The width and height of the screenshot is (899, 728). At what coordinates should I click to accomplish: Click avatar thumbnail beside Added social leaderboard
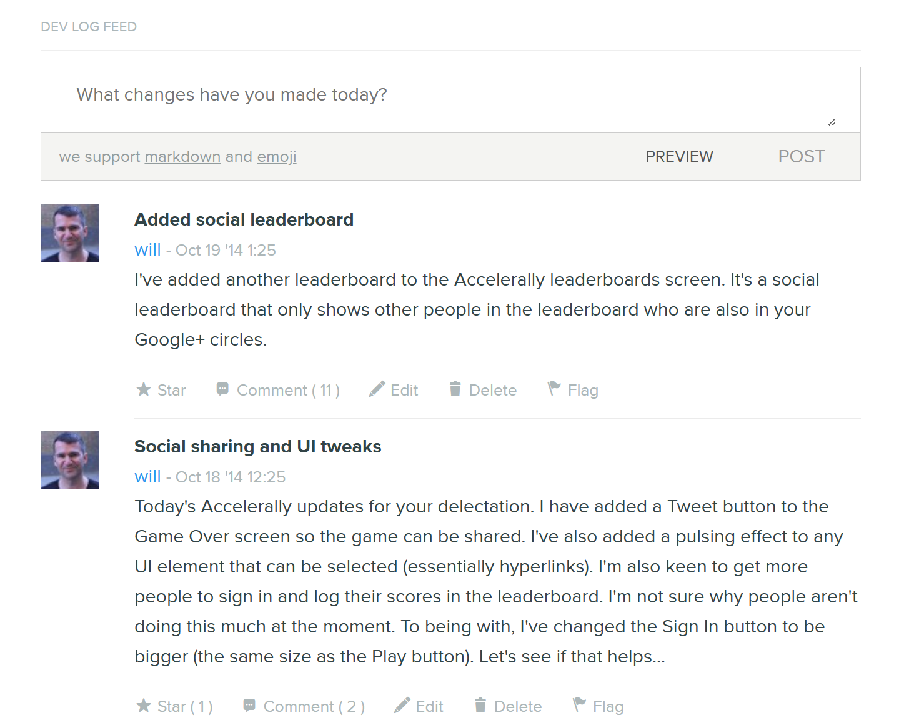pos(70,233)
